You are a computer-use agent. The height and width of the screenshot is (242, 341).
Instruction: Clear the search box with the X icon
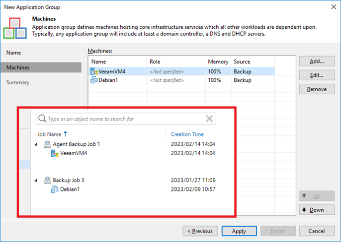pos(209,119)
